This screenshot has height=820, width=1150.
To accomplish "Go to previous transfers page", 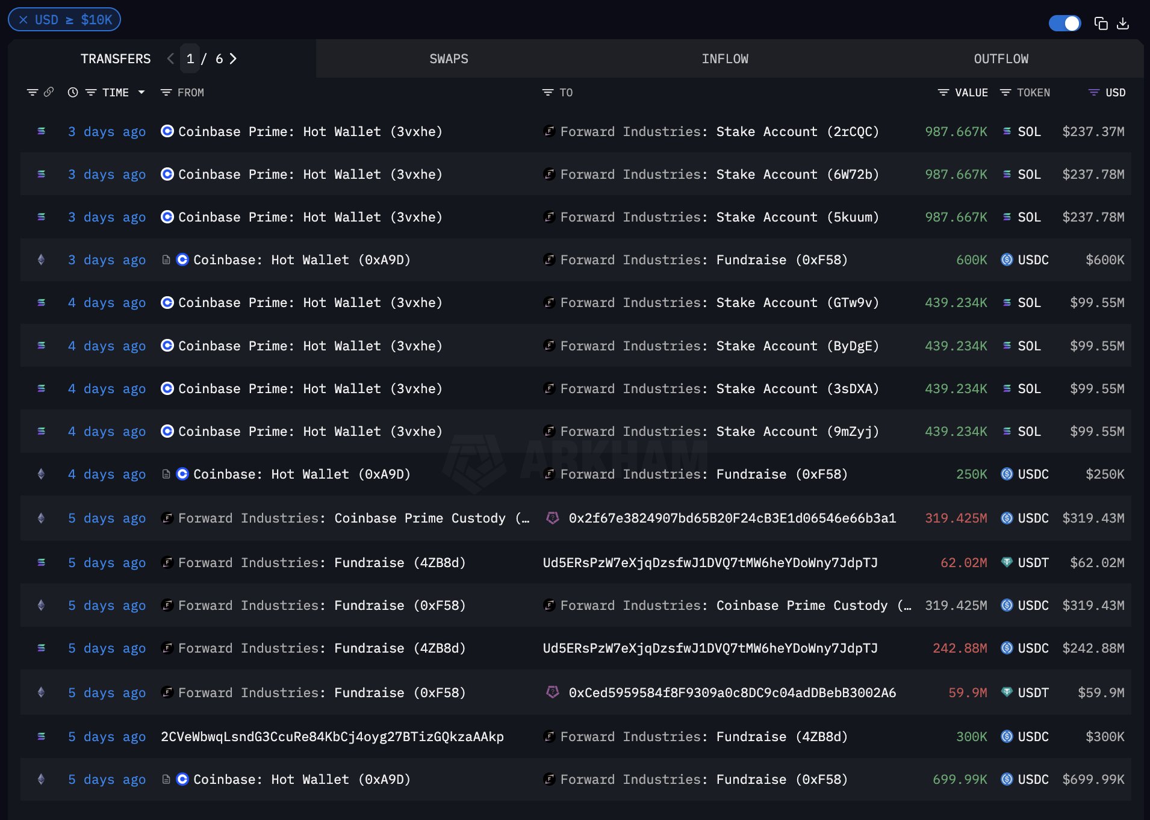I will [170, 58].
